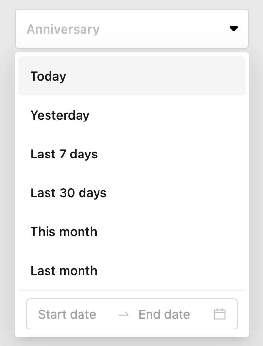Focus the End date input

164,314
